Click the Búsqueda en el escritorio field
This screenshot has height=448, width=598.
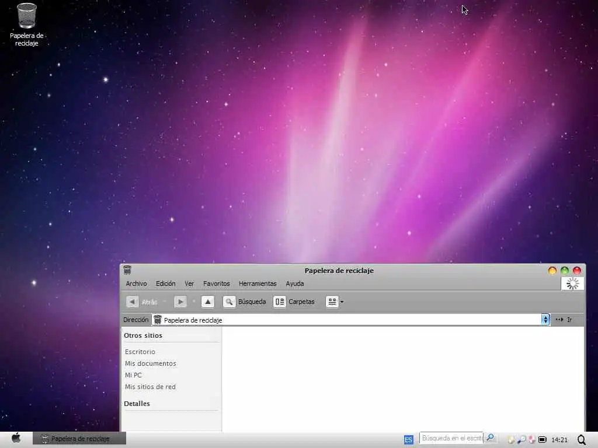[451, 438]
